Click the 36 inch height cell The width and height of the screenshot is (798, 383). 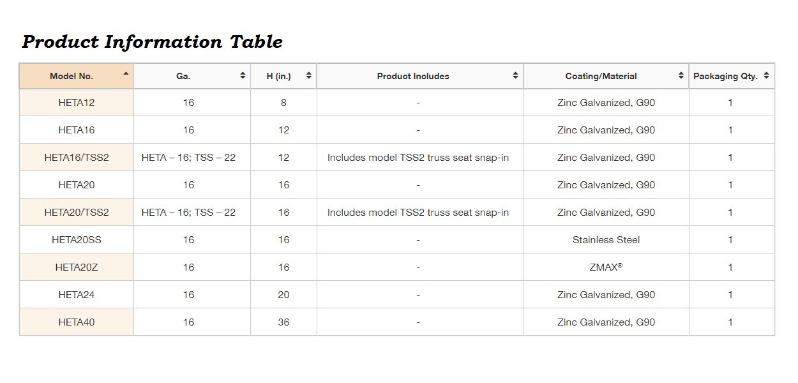point(283,322)
